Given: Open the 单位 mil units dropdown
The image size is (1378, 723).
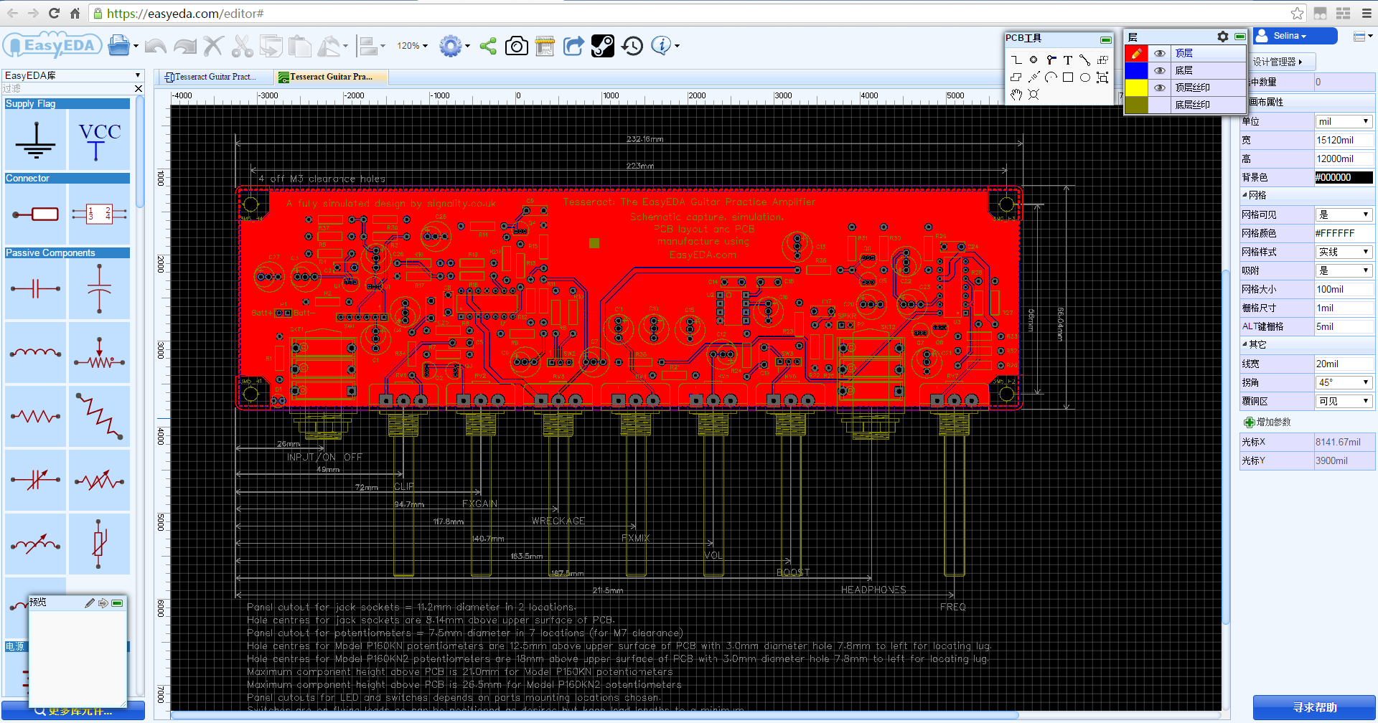Looking at the screenshot, I should 1343,122.
